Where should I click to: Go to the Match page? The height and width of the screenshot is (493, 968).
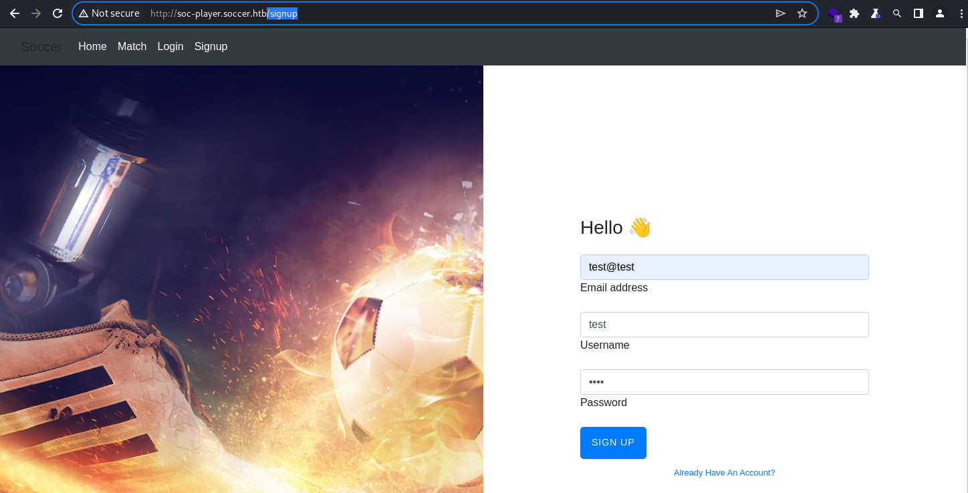(132, 46)
